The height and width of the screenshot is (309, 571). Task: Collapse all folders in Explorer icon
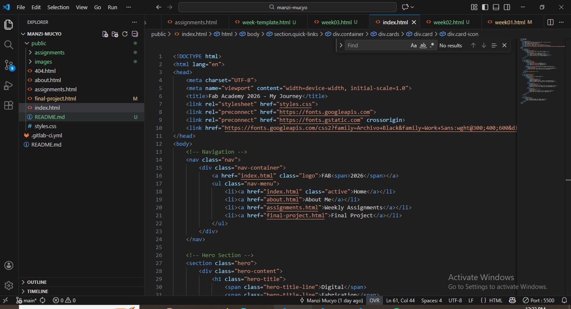pyautogui.click(x=134, y=34)
